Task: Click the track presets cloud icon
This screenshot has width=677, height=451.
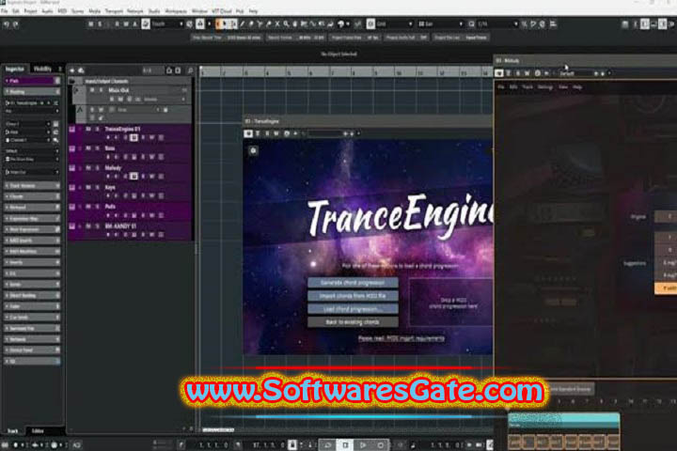Action: tap(81, 70)
